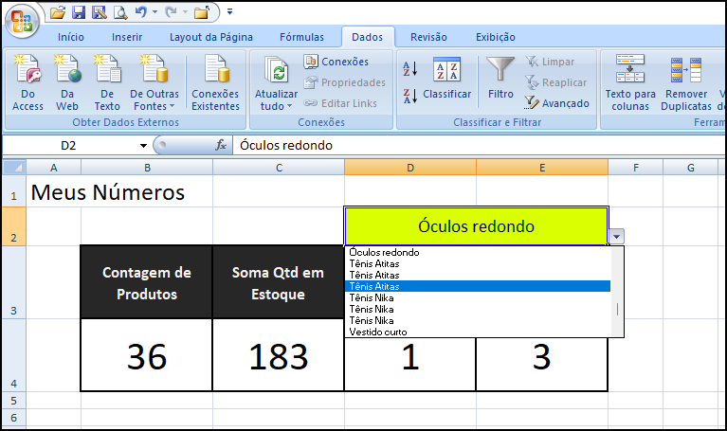Viewport: 727px width, 431px height.
Task: Click the yellow Óculos redondo cell
Action: [476, 226]
